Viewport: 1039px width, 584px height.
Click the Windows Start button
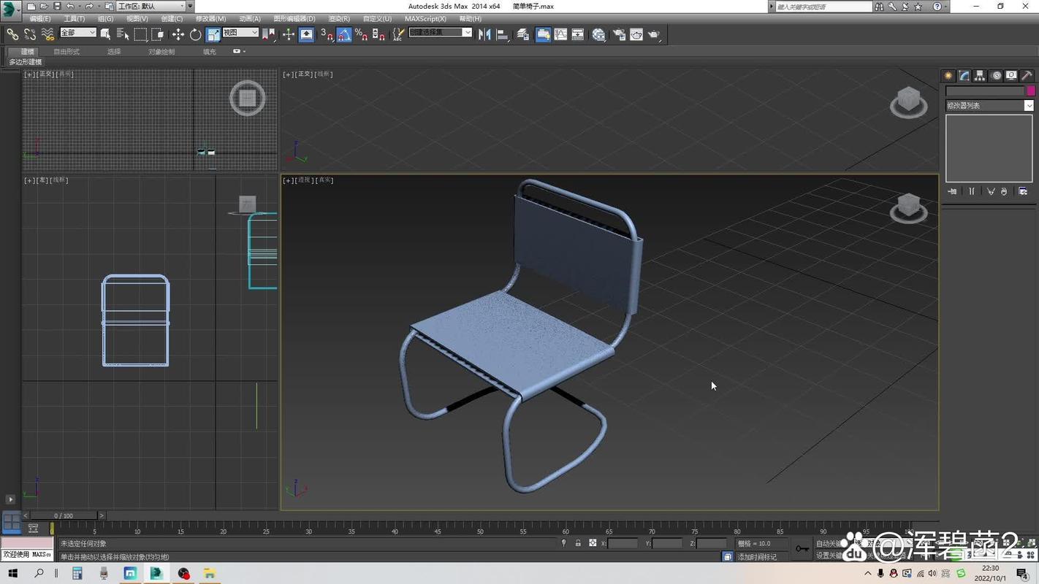pyautogui.click(x=12, y=574)
